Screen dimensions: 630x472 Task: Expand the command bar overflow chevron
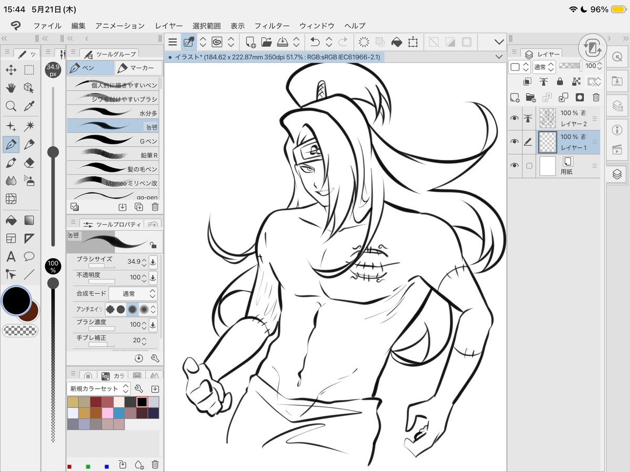coord(499,42)
